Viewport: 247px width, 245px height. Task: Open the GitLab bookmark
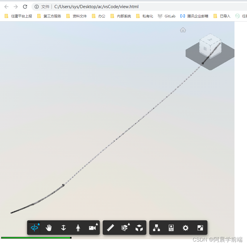click(166, 16)
